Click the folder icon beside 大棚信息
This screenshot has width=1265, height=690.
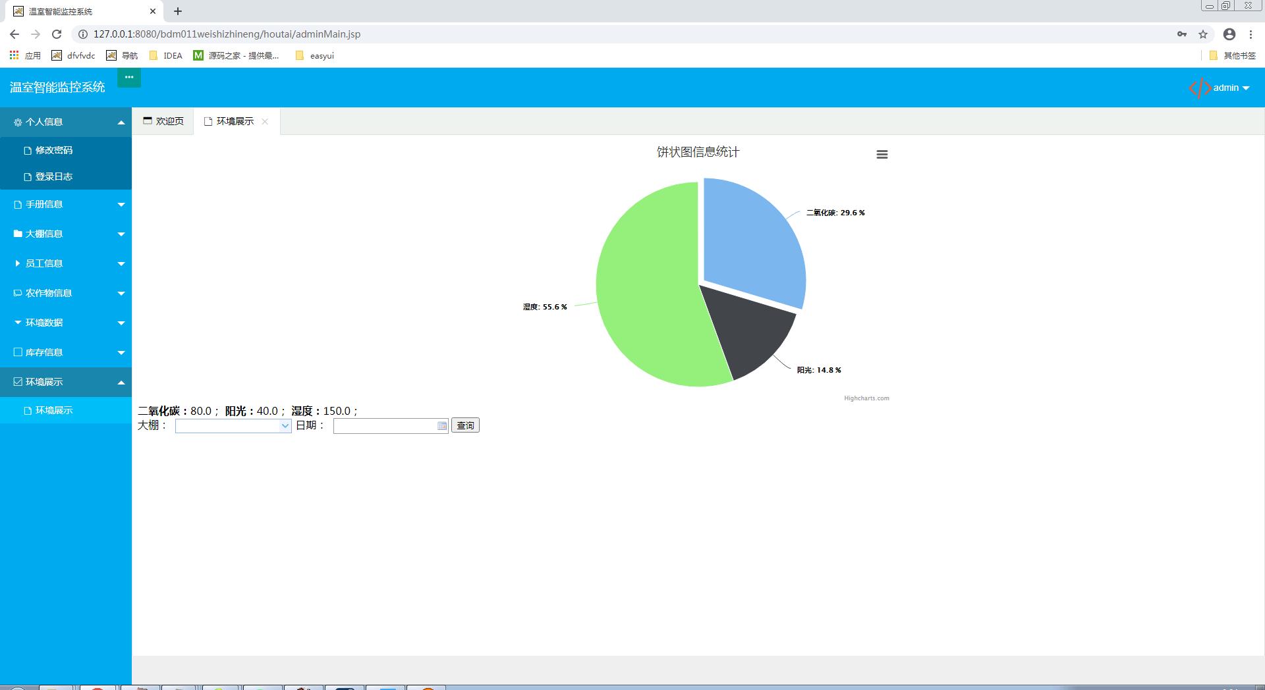click(x=18, y=234)
